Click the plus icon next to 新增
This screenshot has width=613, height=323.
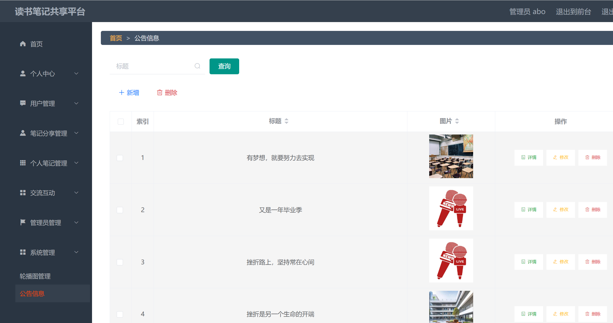coord(121,92)
